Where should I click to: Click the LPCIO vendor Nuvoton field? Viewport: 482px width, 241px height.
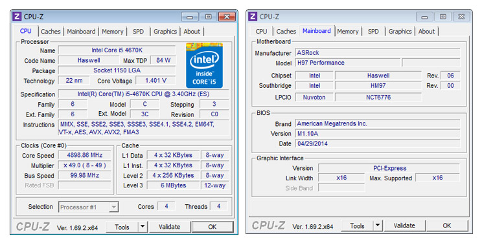(314, 98)
